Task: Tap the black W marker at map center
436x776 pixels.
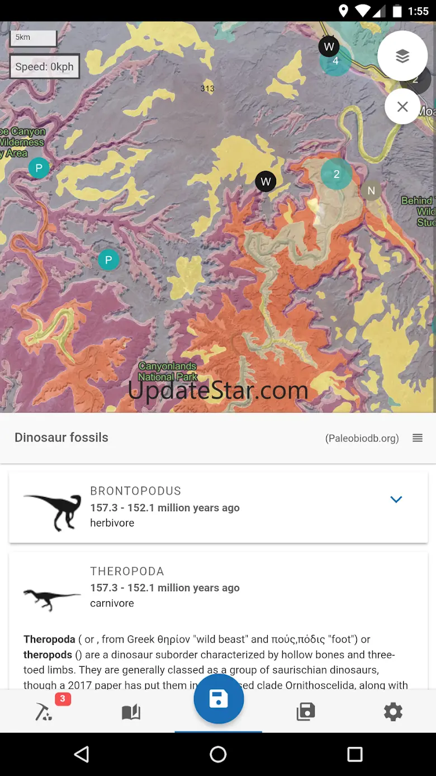Action: (x=266, y=181)
